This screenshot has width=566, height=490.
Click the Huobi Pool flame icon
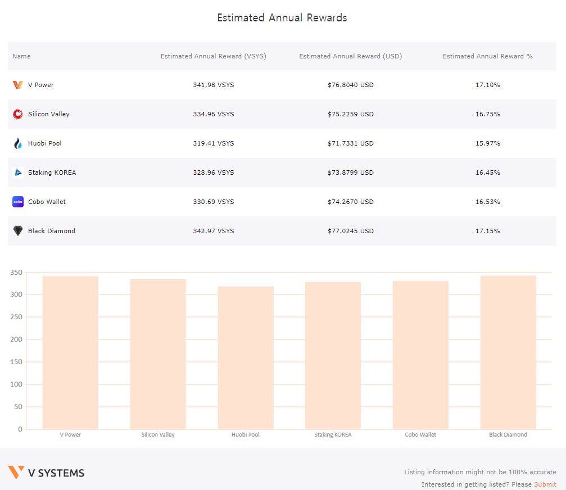click(x=17, y=143)
